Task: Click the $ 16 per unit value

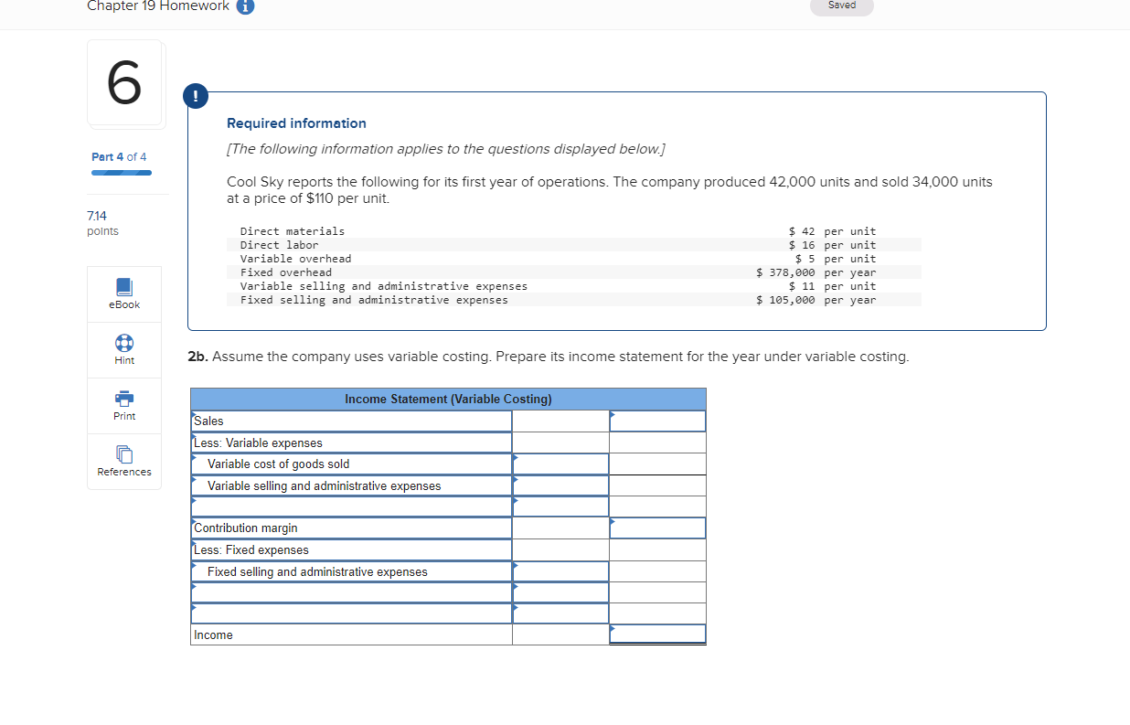Action: pyautogui.click(x=832, y=245)
